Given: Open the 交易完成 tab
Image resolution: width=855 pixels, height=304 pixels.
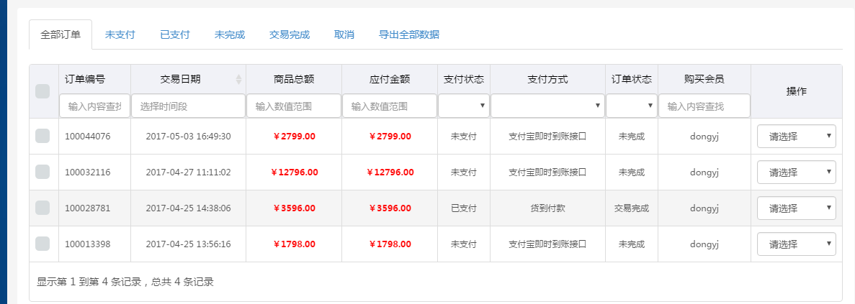Looking at the screenshot, I should pyautogui.click(x=290, y=34).
